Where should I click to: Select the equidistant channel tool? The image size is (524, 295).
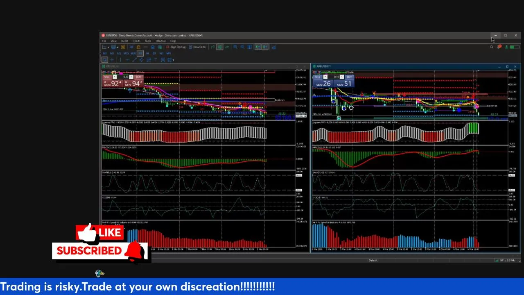pos(142,60)
